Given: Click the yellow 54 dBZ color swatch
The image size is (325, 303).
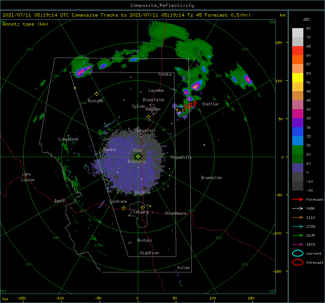Looking at the screenshot, I should click(x=298, y=78).
